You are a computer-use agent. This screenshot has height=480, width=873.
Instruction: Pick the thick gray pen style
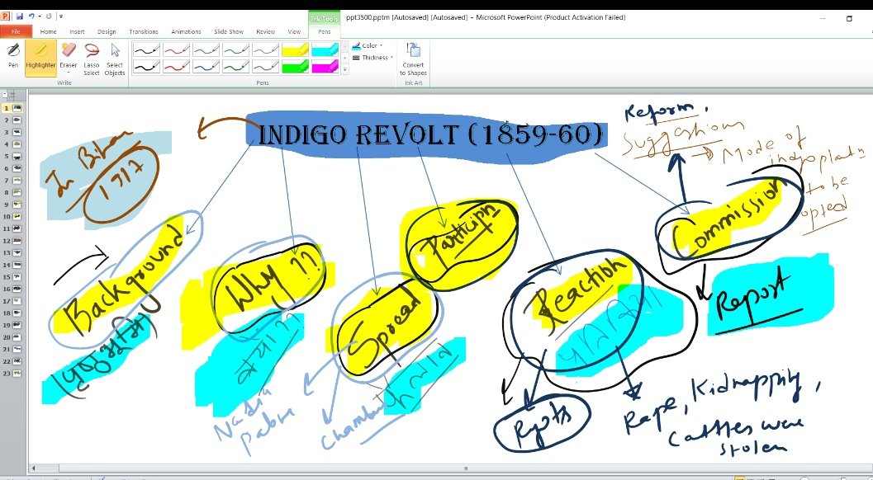coord(266,67)
